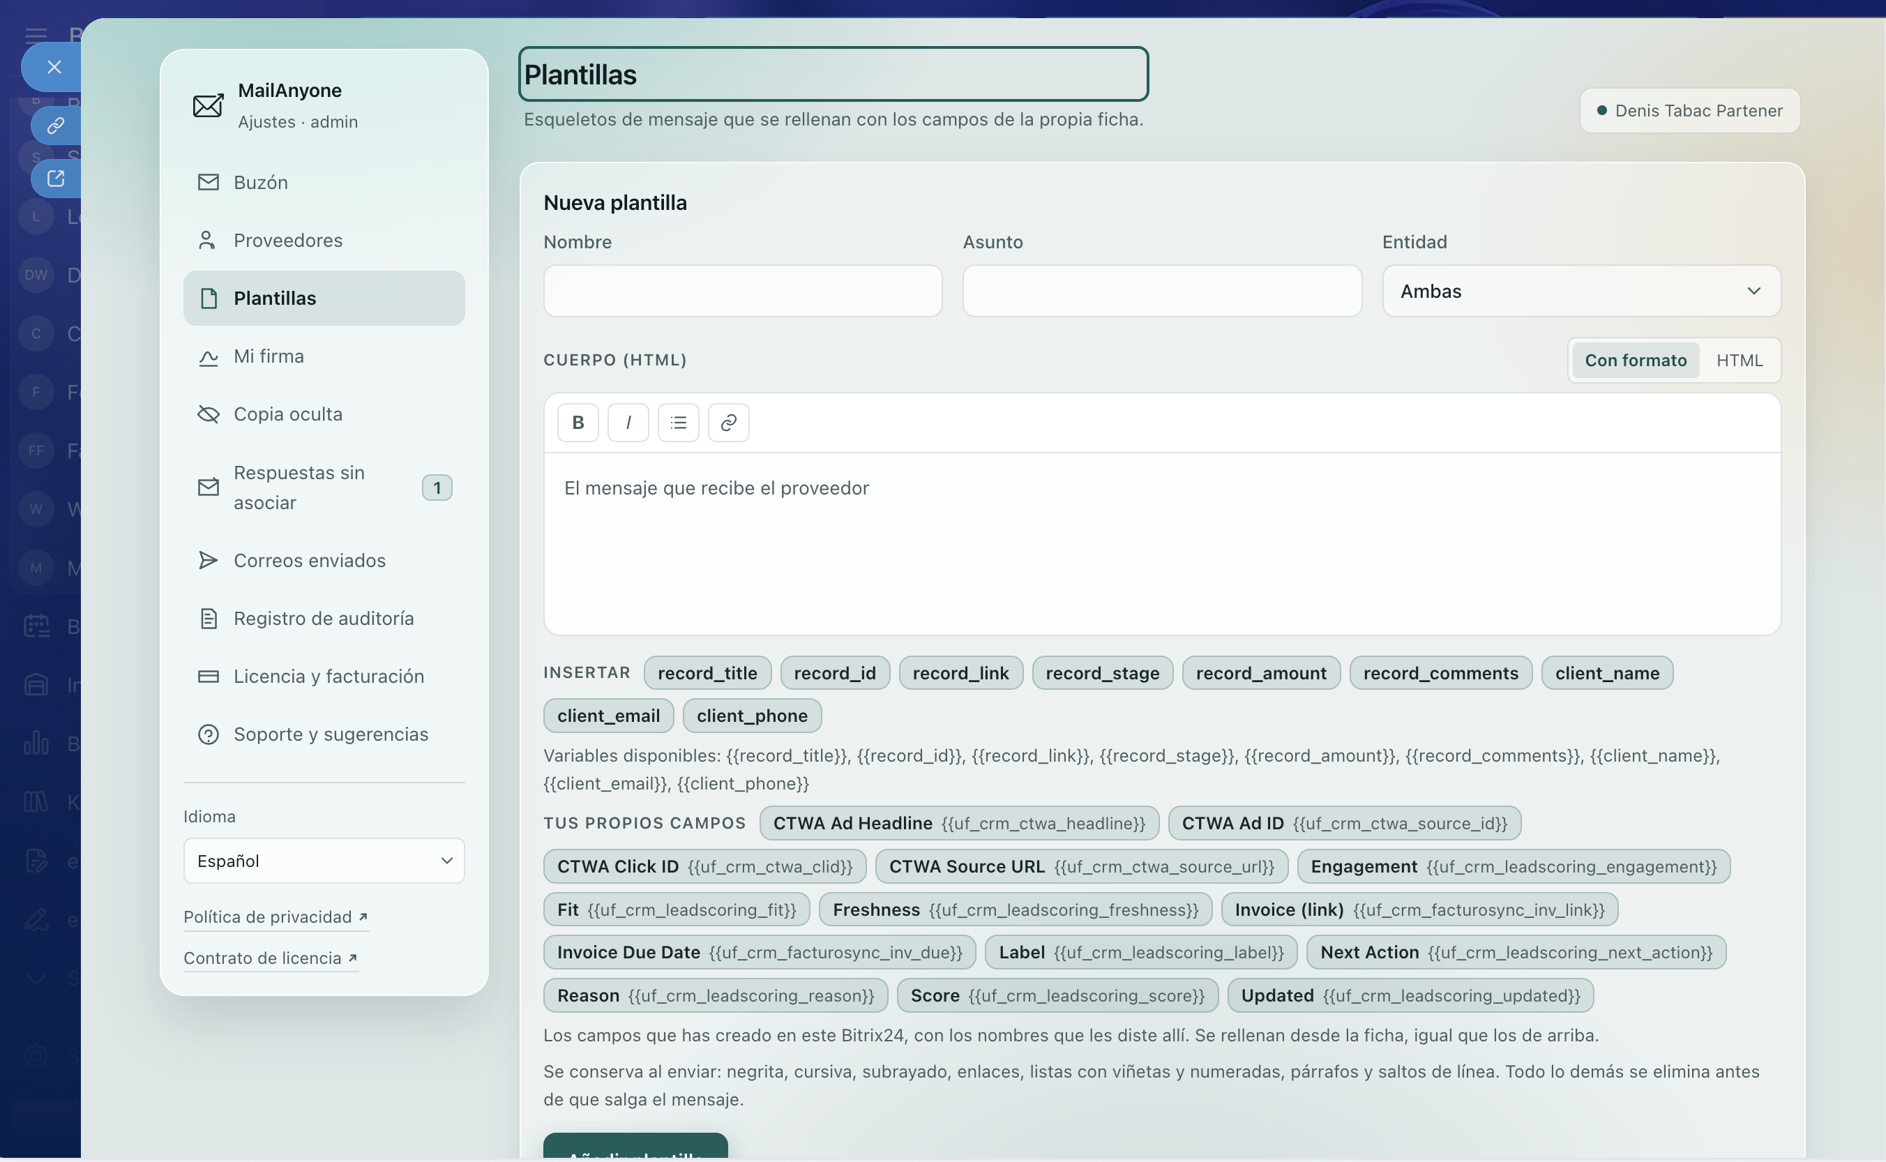Image resolution: width=1886 pixels, height=1162 pixels.
Task: Insert client_email variable
Action: 608,716
